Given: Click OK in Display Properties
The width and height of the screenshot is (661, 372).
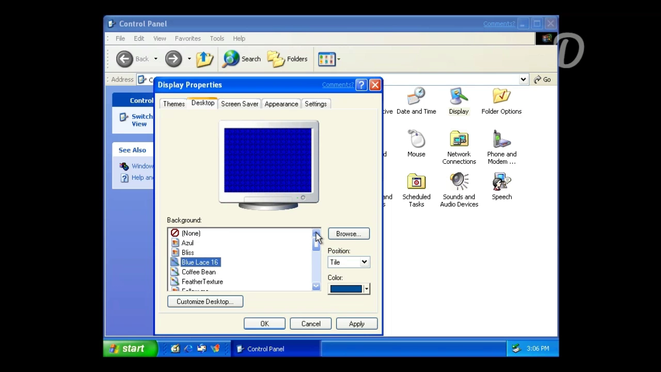Looking at the screenshot, I should 264,324.
